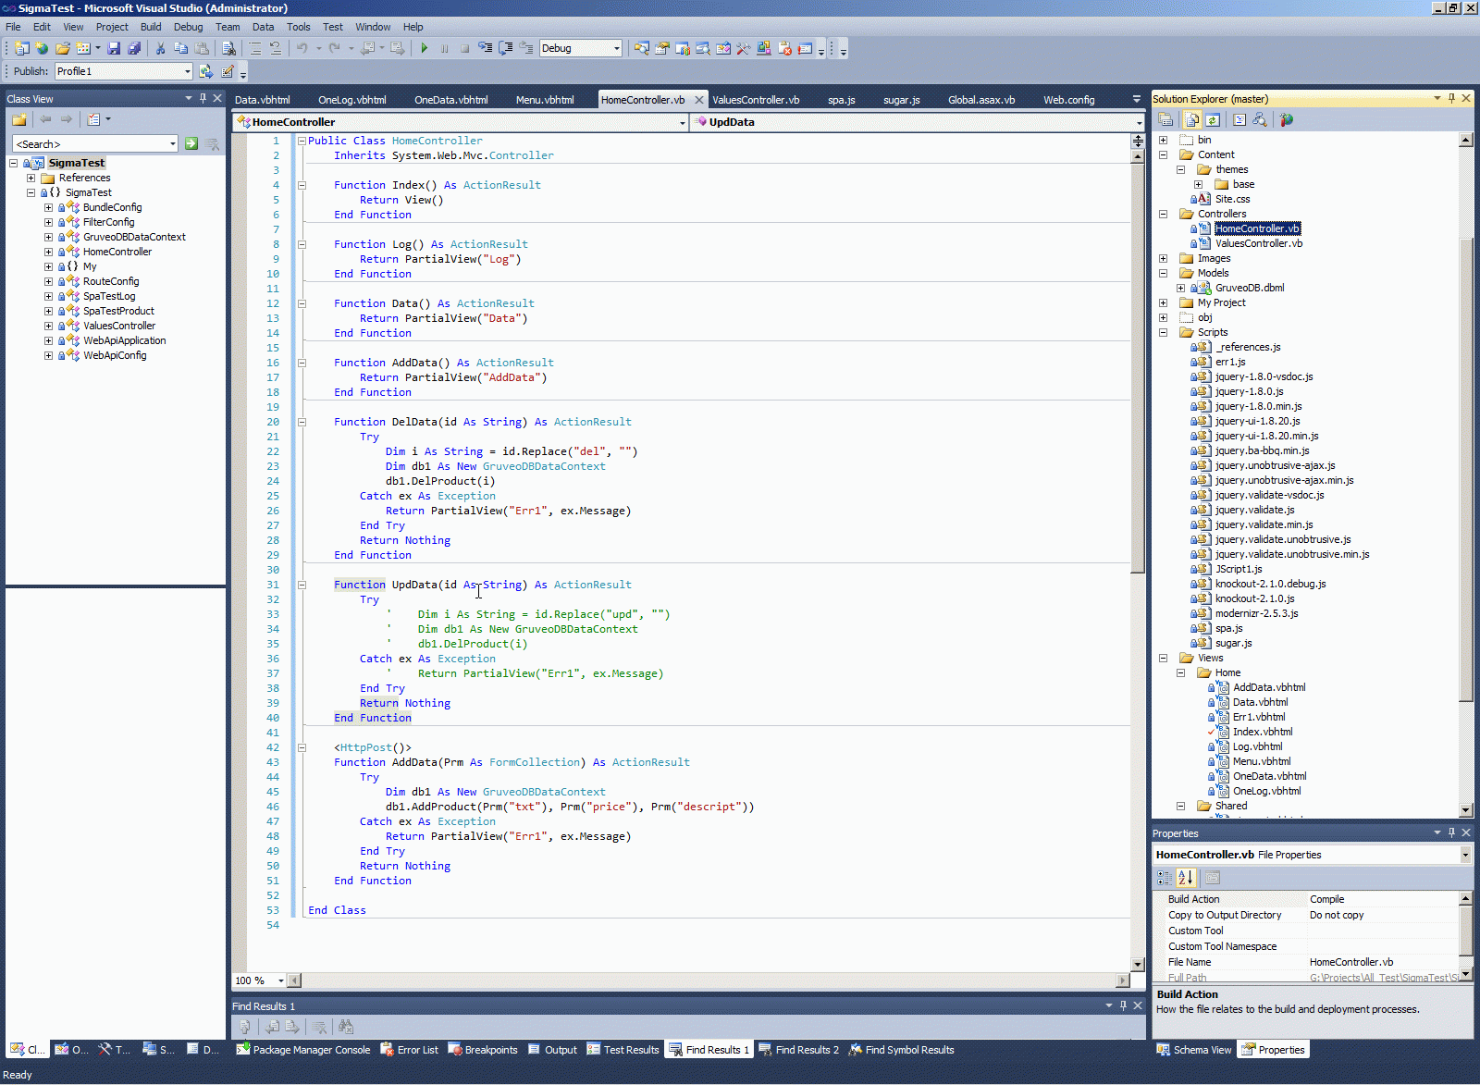Click the green Class View search arrow
Screen dimensions: 1480x1085
click(191, 143)
